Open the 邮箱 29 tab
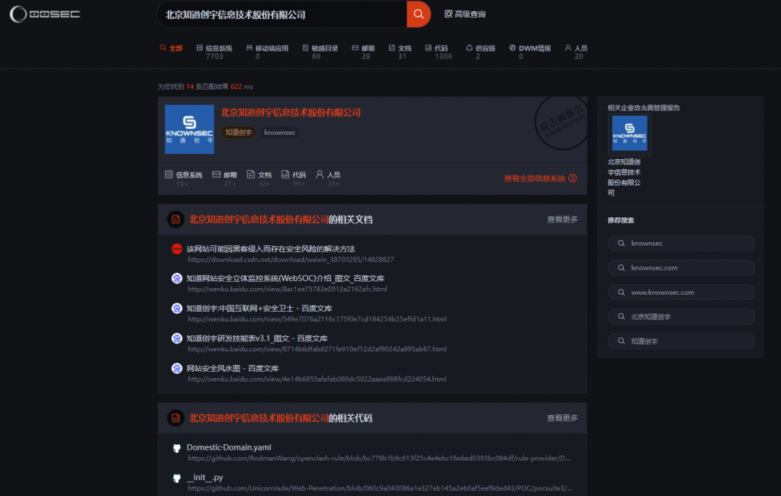781x496 pixels. [363, 52]
